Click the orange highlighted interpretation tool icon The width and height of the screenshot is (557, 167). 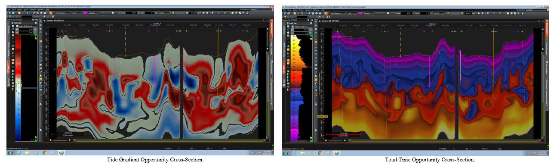[x=51, y=13]
